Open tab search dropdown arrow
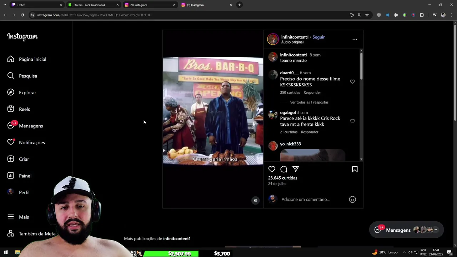This screenshot has height=257, width=457. (4, 5)
